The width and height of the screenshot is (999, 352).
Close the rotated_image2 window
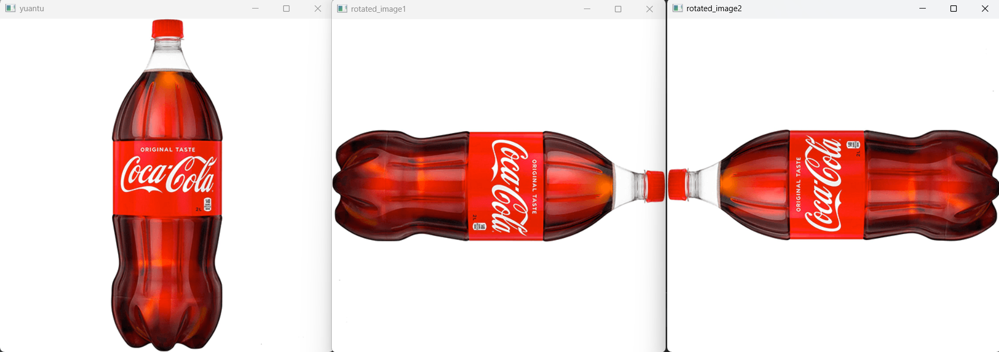[985, 9]
